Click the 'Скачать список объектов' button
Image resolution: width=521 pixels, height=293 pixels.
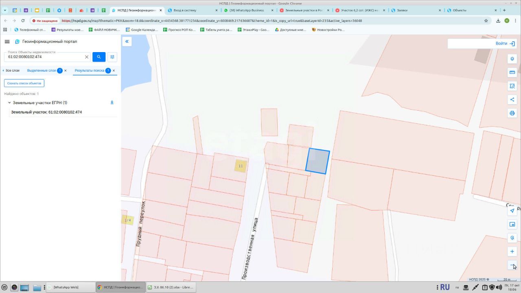[24, 83]
